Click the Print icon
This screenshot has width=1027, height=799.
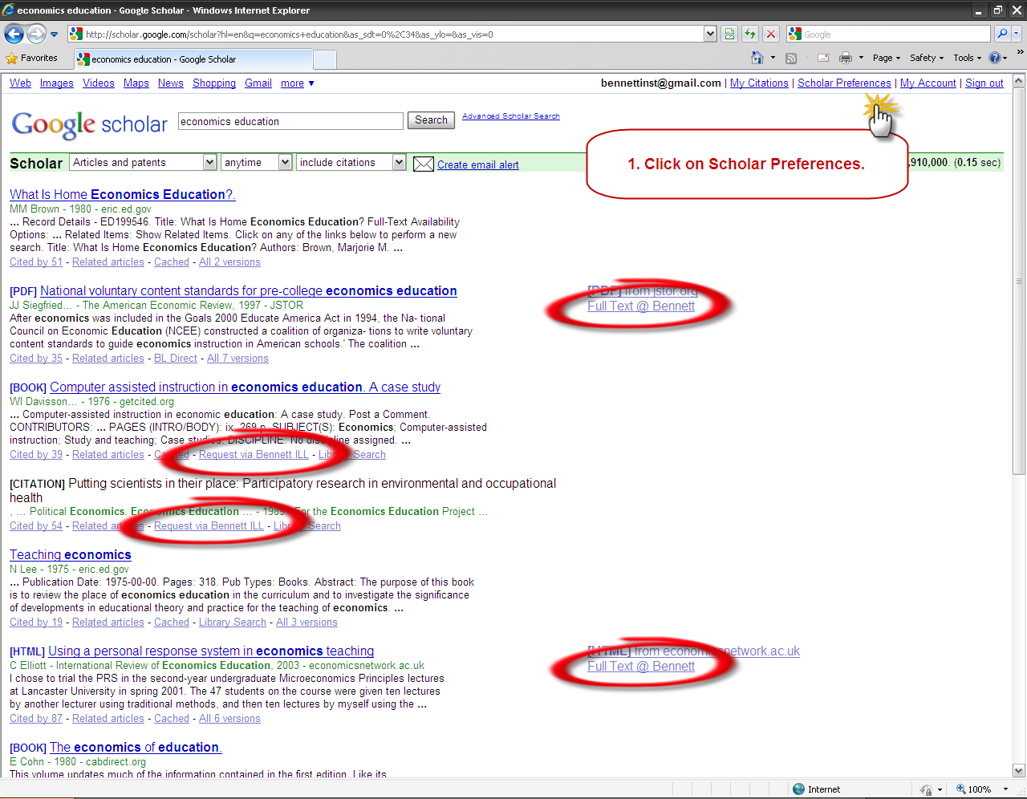click(845, 58)
